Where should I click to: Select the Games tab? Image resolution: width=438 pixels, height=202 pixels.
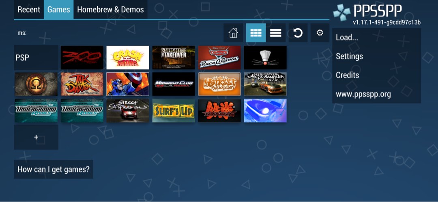[x=59, y=9]
